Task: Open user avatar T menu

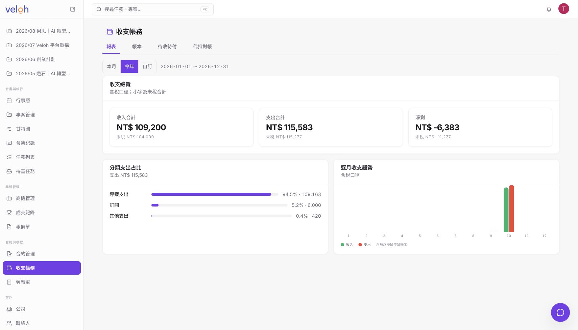Action: (564, 9)
